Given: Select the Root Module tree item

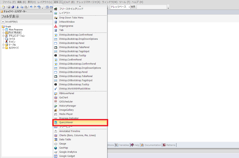Looking at the screenshot, I should coord(15,33).
